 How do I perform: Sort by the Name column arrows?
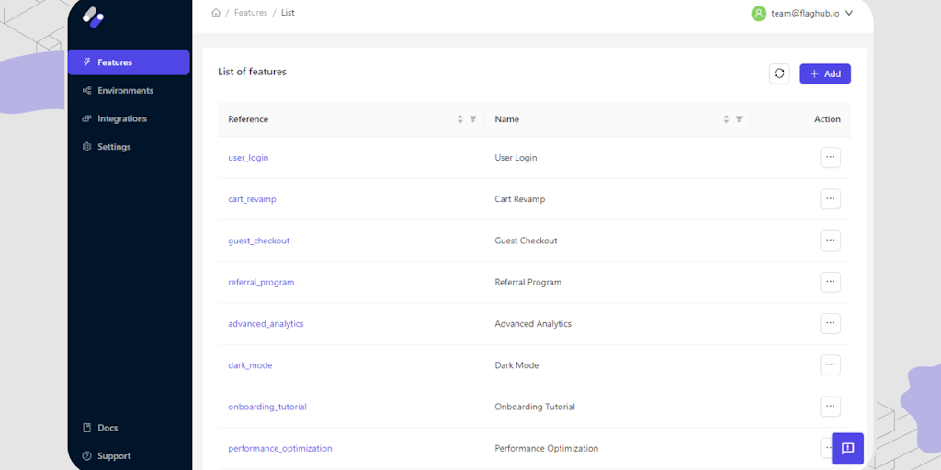pyautogui.click(x=726, y=119)
